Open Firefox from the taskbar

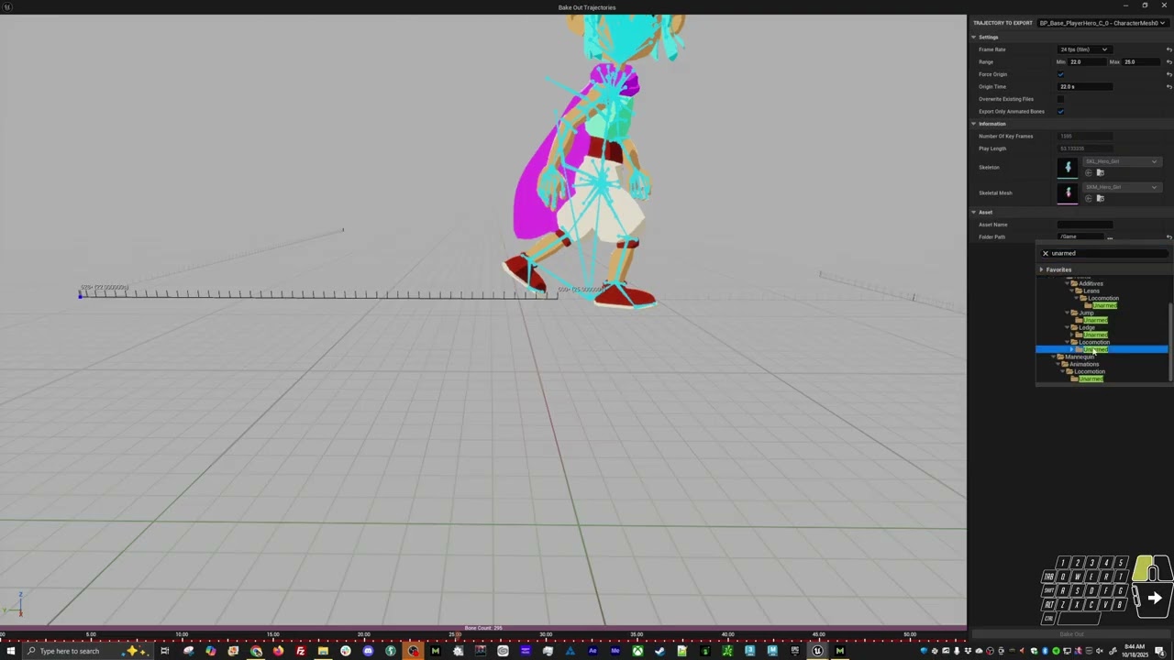pos(278,651)
